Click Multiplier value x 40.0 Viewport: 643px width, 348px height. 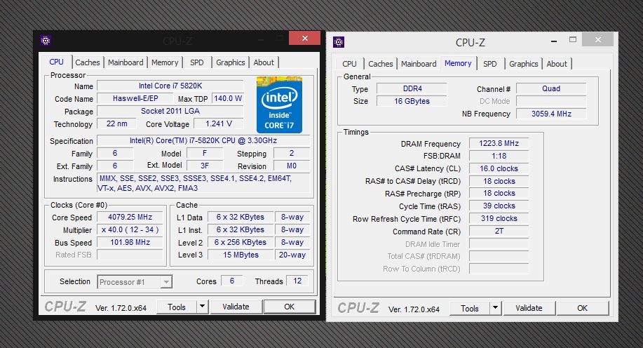(130, 230)
